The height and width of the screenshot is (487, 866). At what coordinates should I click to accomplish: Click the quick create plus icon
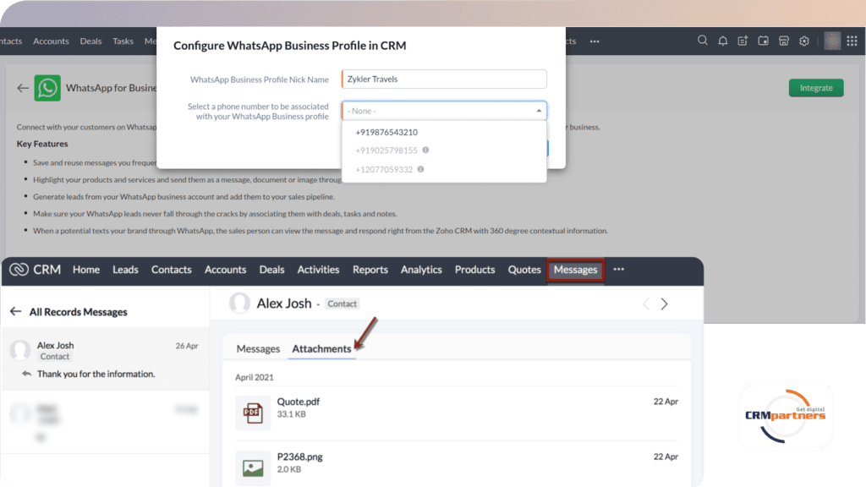(743, 41)
